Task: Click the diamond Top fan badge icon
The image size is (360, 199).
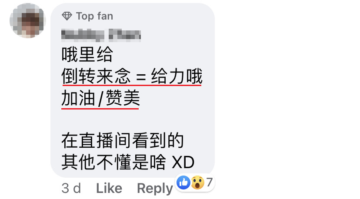Action: [x=67, y=16]
